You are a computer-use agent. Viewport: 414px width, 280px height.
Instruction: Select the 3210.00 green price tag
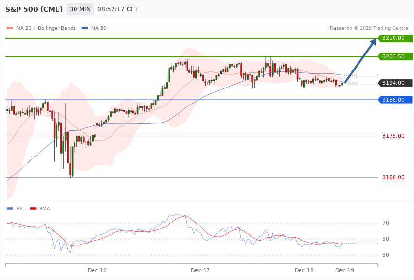(x=395, y=38)
